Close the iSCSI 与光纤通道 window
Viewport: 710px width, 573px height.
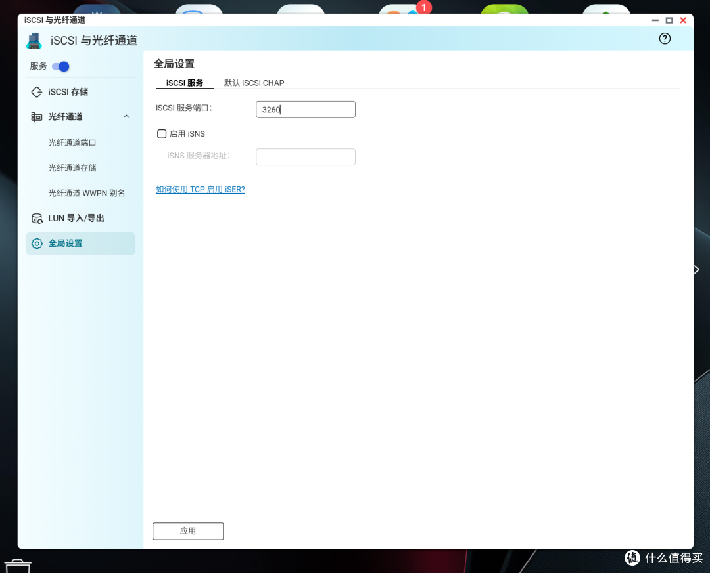tap(683, 20)
